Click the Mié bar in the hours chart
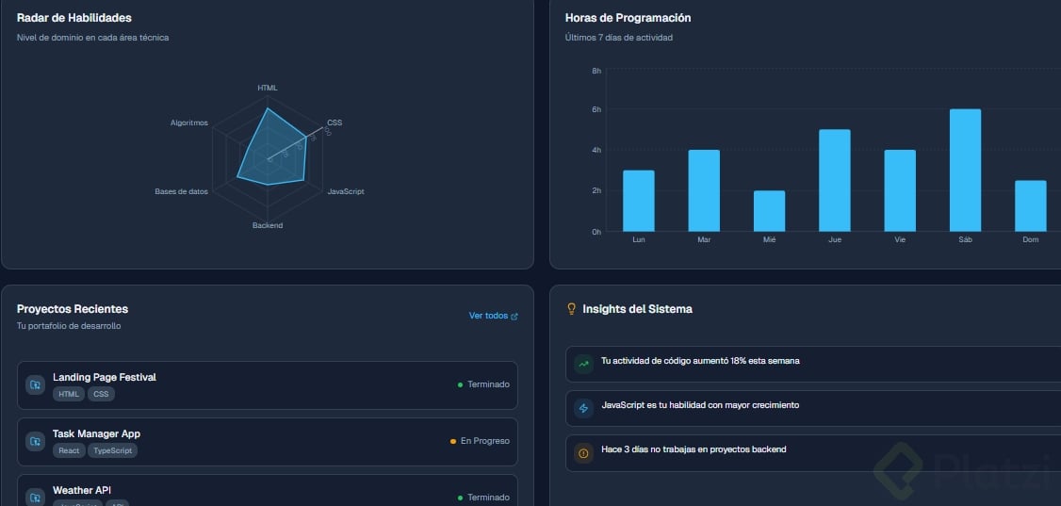 click(x=769, y=211)
